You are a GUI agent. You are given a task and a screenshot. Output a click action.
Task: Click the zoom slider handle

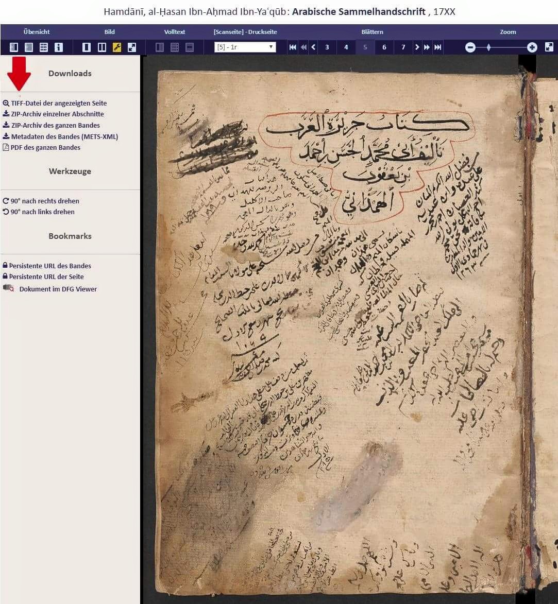[x=488, y=47]
